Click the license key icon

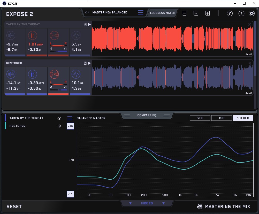pyautogui.click(x=230, y=13)
